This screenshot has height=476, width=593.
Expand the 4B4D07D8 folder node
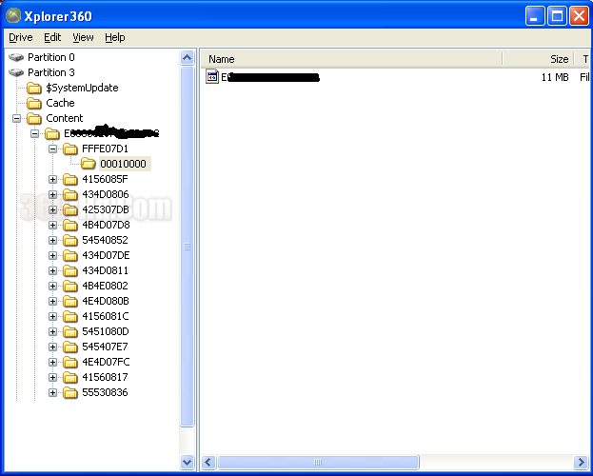(x=52, y=225)
